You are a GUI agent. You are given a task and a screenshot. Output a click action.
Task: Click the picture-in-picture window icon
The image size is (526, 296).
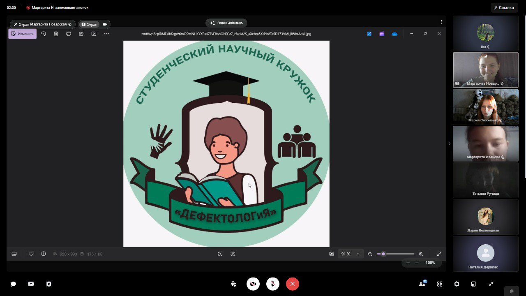pos(473,284)
